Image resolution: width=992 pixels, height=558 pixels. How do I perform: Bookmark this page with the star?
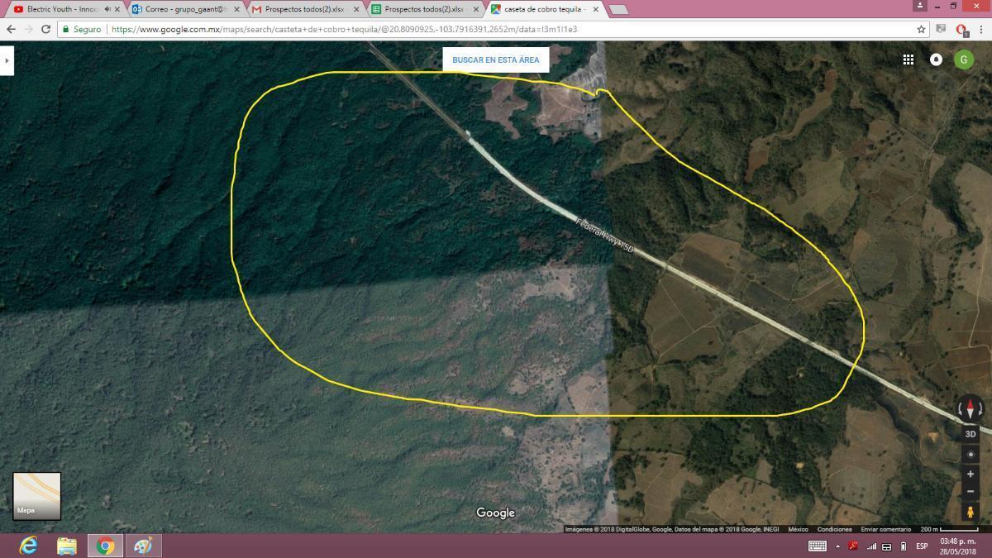click(921, 29)
